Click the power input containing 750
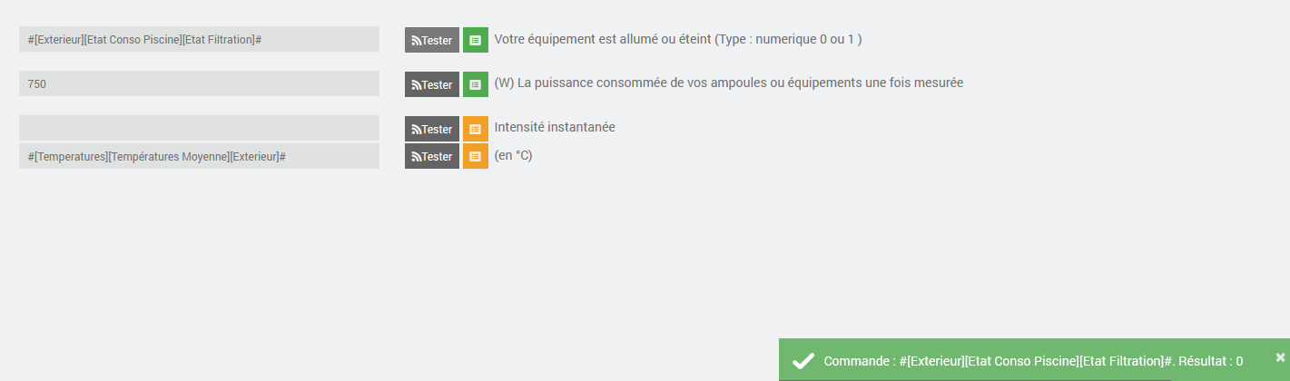1290x381 pixels. click(199, 83)
